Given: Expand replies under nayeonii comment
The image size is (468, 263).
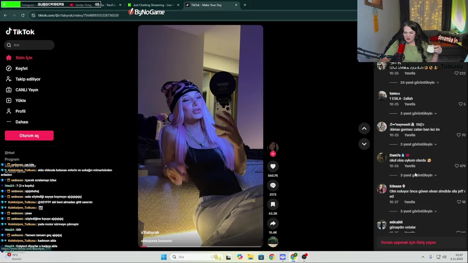Looking at the screenshot, I should pos(418,144).
